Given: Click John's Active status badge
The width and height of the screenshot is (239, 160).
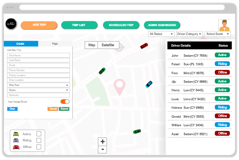Looking at the screenshot, I should click(222, 55).
